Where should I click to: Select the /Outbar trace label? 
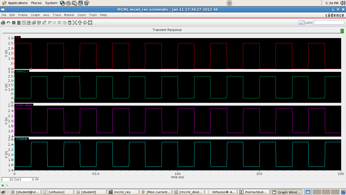pos(22,139)
